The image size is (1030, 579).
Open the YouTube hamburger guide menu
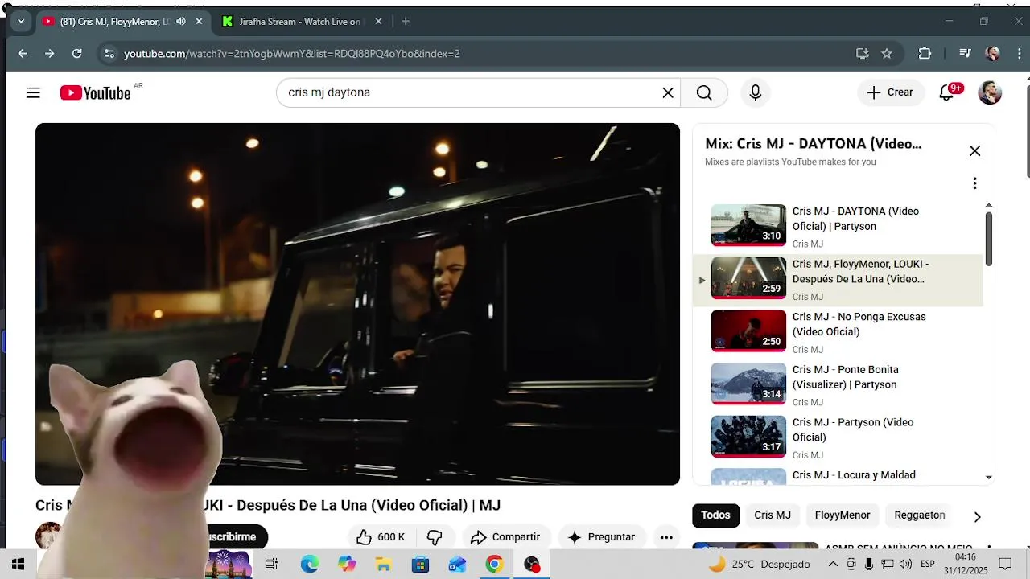coord(33,92)
